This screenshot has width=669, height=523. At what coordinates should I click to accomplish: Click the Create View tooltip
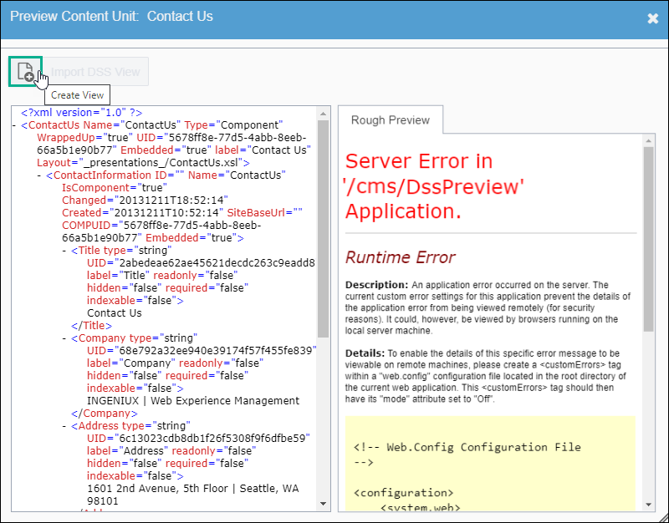click(x=77, y=95)
